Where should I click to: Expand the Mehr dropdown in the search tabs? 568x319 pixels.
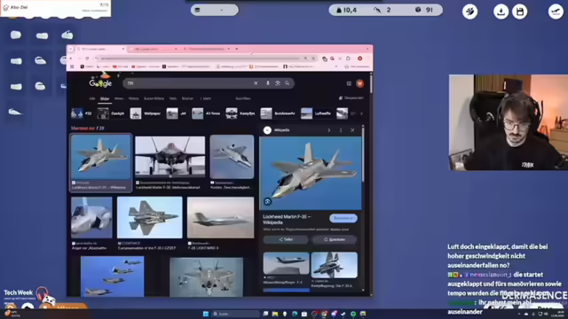point(205,98)
